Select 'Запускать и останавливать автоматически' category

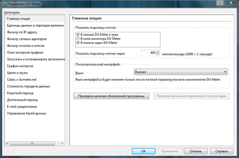35,59
